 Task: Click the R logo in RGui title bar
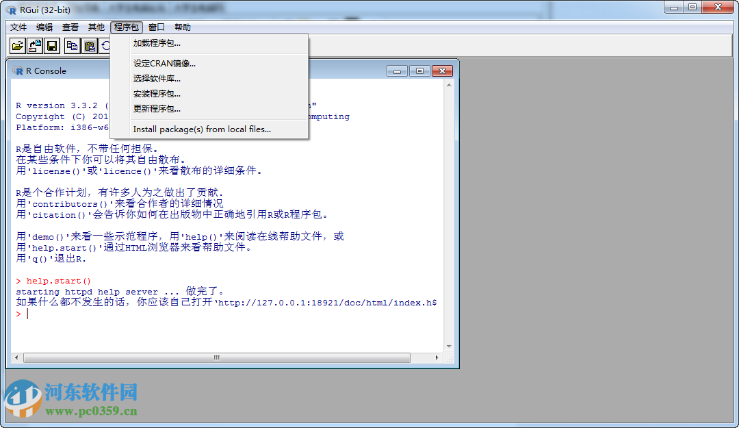tap(11, 10)
